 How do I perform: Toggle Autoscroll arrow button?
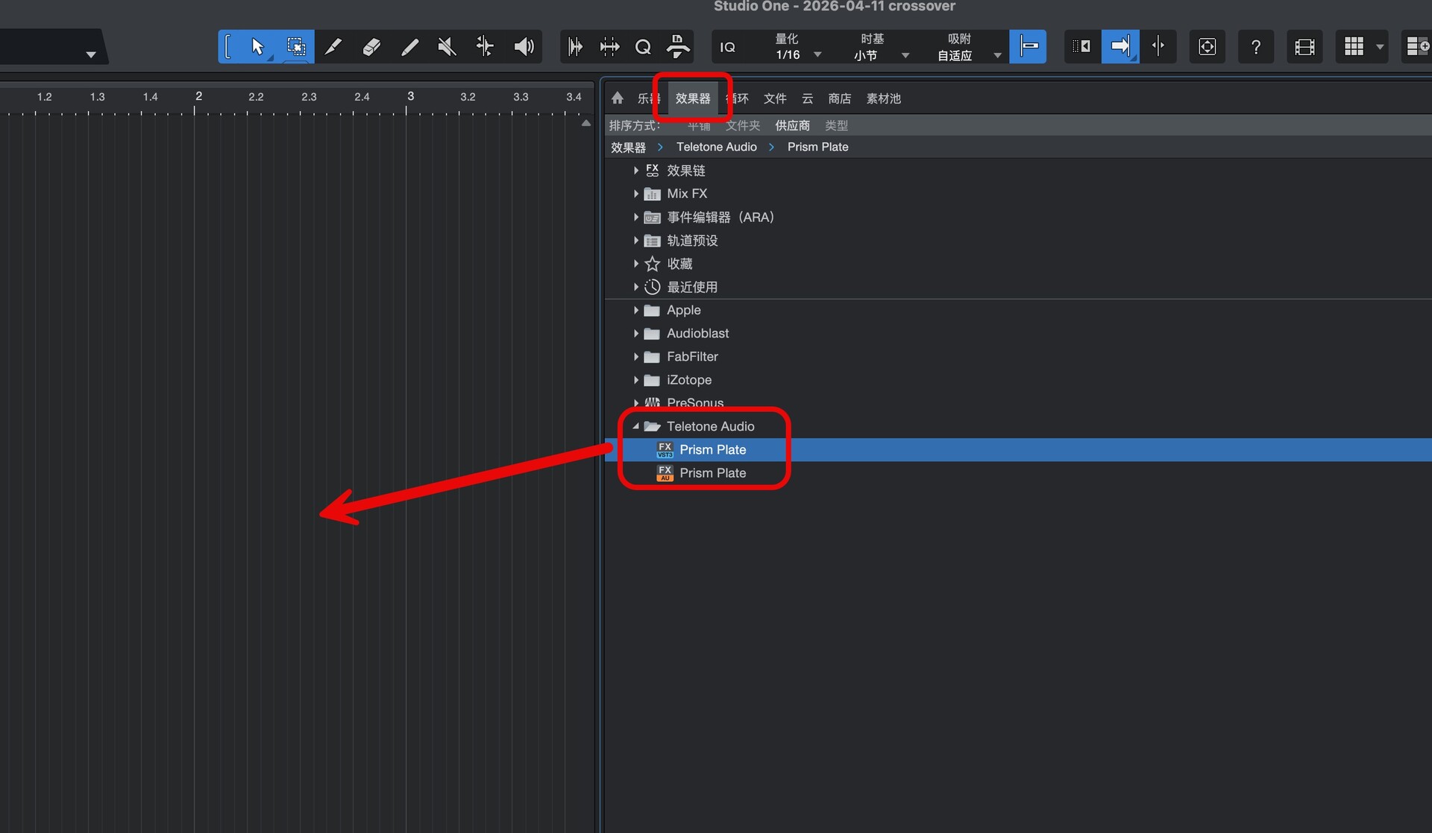[1119, 47]
